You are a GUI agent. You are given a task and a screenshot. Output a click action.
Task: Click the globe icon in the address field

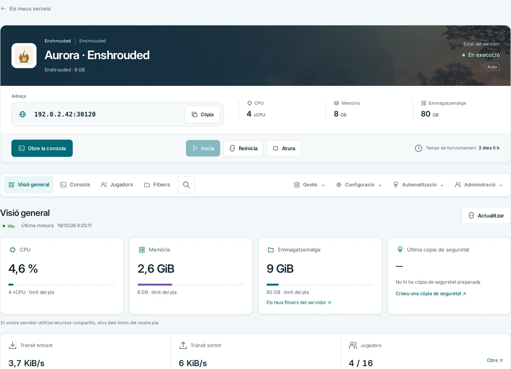pos(23,114)
